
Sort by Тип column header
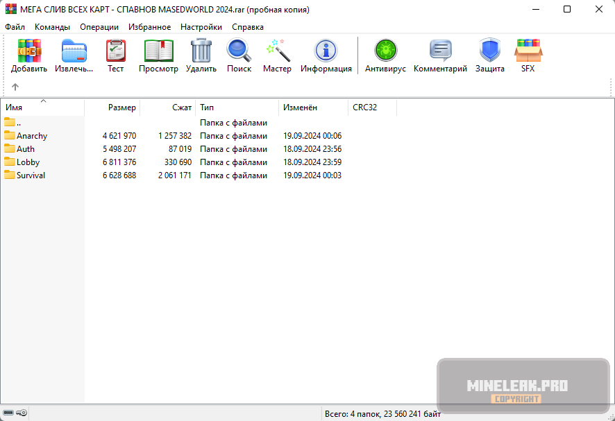click(237, 108)
